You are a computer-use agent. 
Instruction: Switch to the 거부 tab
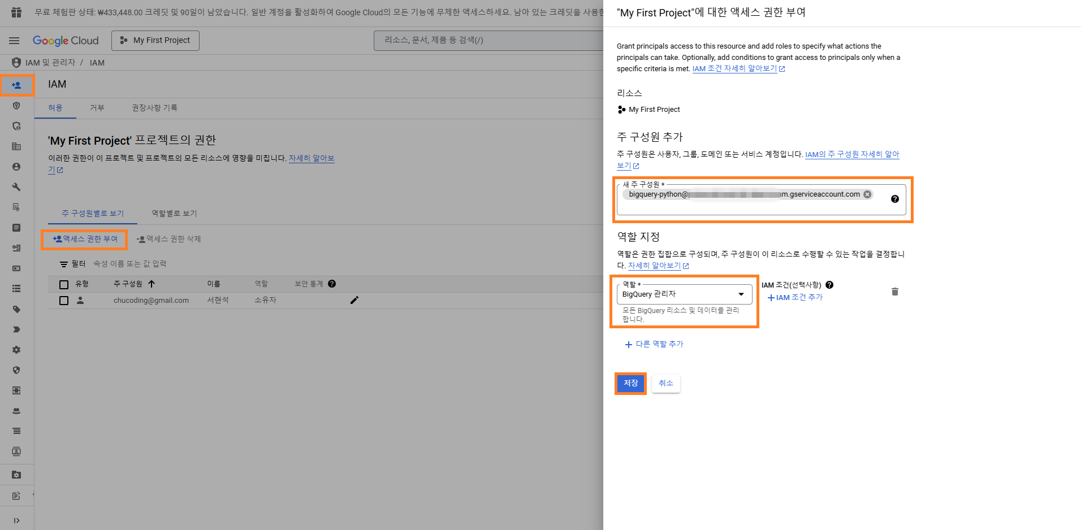[x=97, y=108]
